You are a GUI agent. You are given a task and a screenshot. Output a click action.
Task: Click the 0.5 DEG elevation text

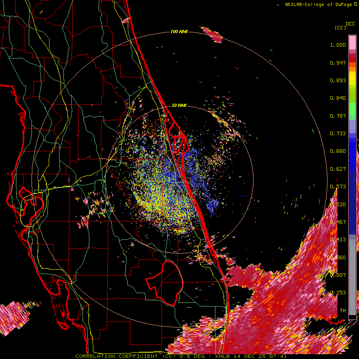coord(192,356)
